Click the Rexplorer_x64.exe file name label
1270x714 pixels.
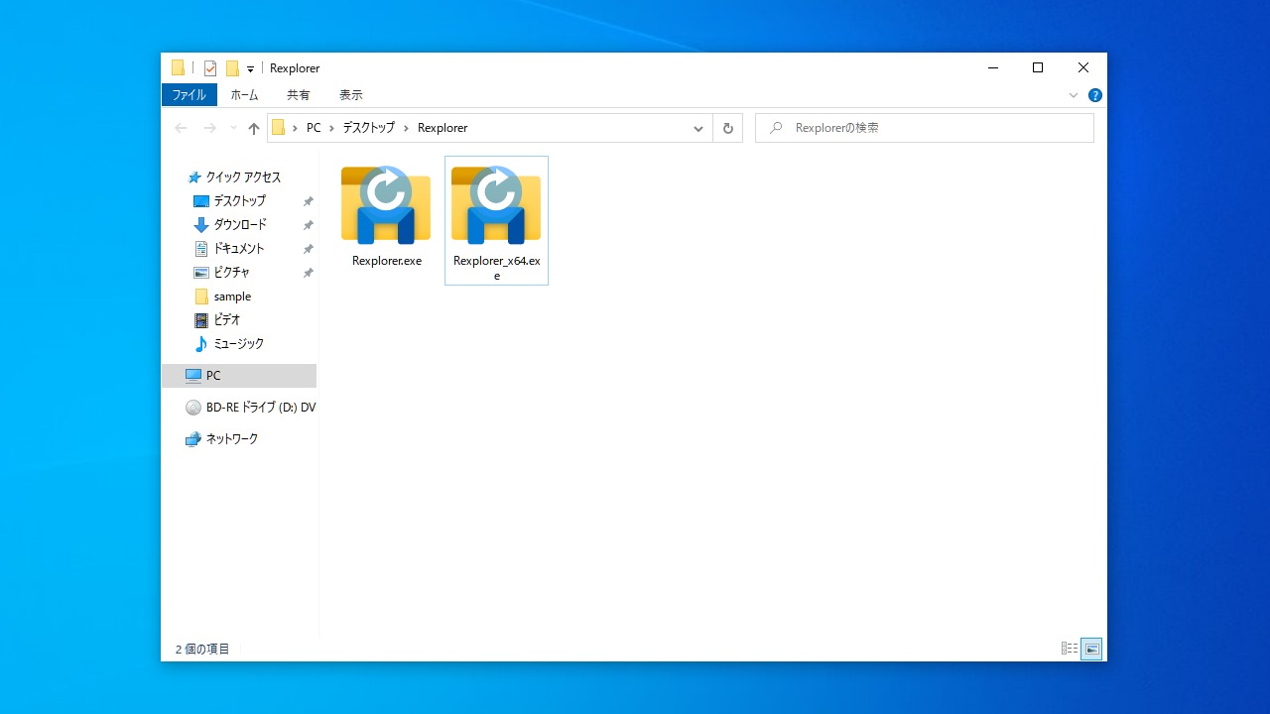point(497,268)
